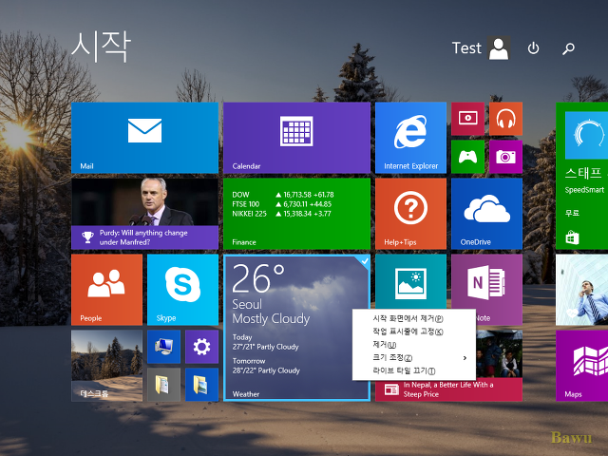Open the Xbox Games tile
Screen dimensions: 608x456
click(x=467, y=157)
